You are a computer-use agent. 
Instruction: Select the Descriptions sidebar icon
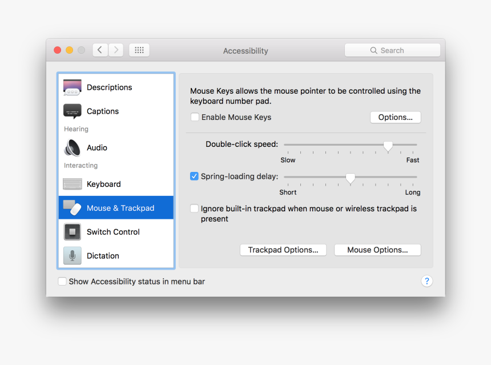[72, 87]
